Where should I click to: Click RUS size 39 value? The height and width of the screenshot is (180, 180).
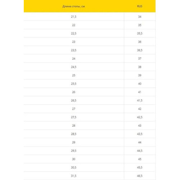tap(140, 75)
